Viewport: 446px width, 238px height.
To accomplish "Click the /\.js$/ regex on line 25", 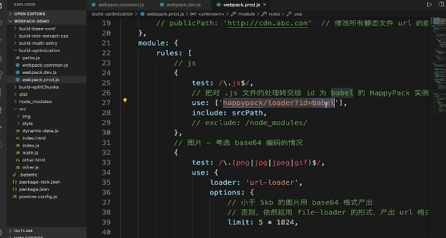I will [x=234, y=83].
